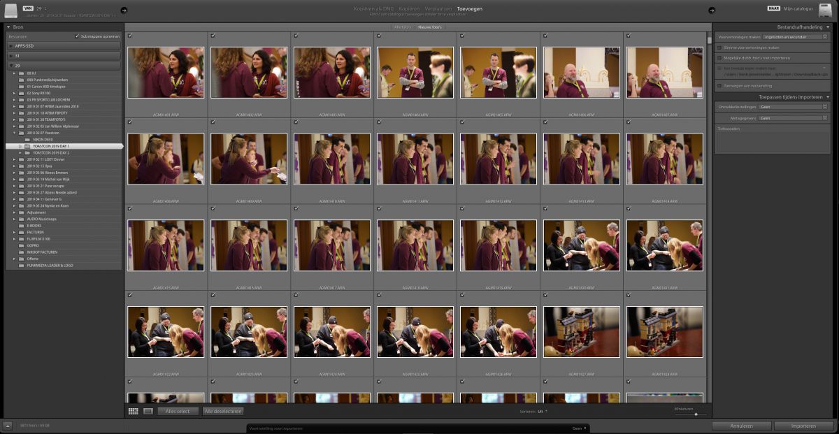This screenshot has height=434, width=839.
Task: Toggle Submappen opnemen checkbox
Action: (x=77, y=36)
